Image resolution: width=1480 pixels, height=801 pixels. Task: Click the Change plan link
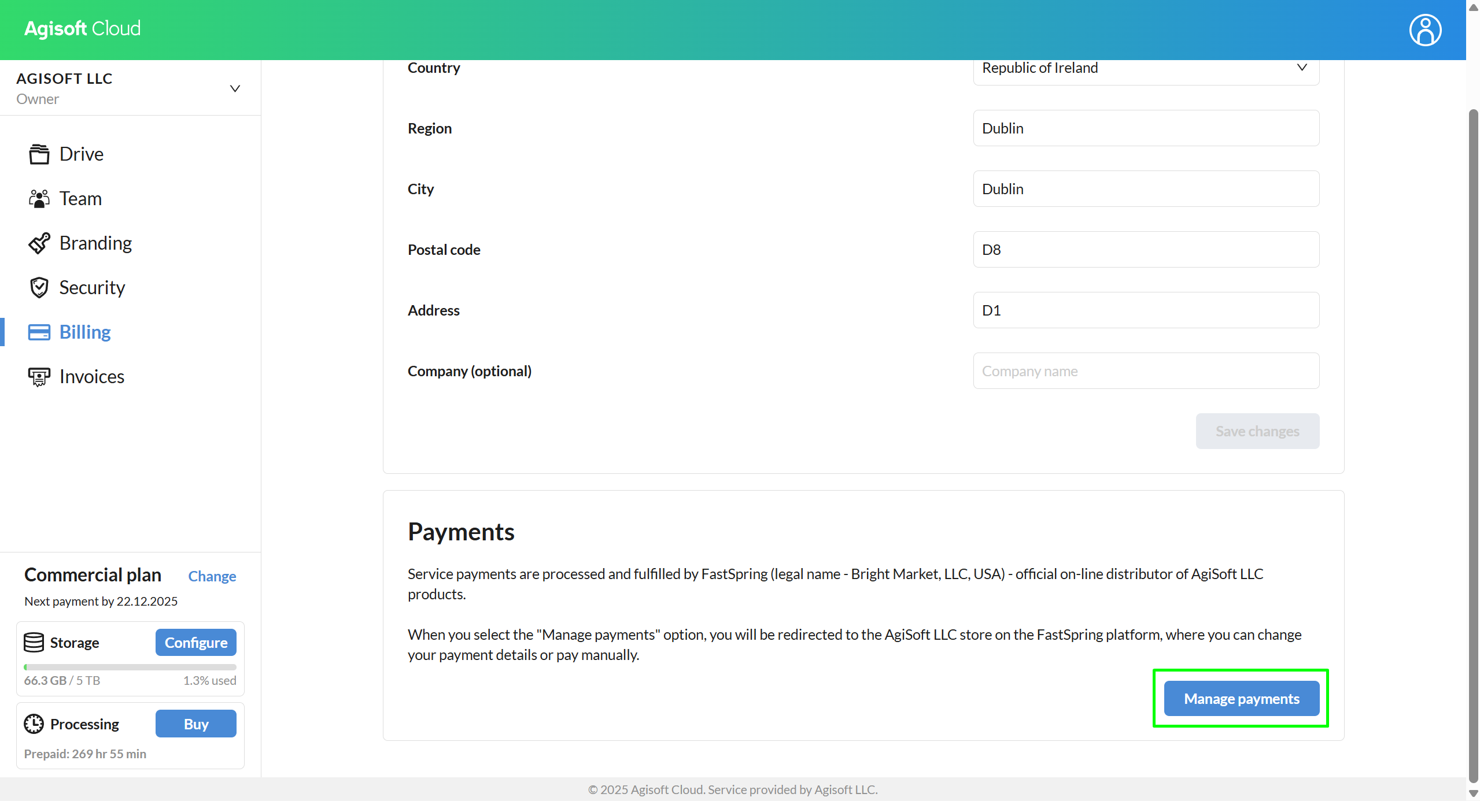click(212, 576)
